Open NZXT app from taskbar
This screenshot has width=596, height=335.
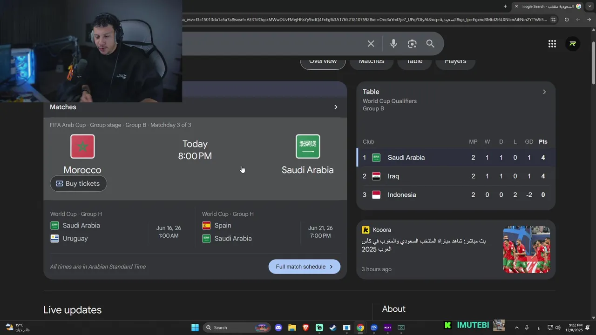pos(387,328)
